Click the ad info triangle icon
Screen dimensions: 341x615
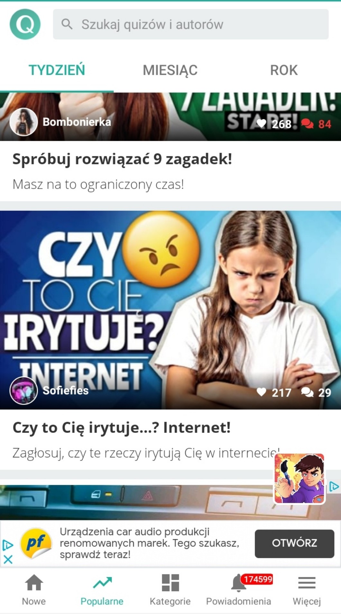pyautogui.click(x=7, y=545)
